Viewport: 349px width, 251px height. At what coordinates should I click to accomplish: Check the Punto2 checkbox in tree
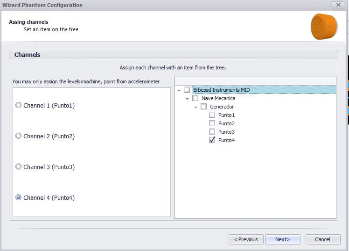click(x=212, y=123)
